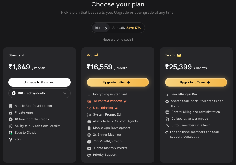
Task: Click Ultra thinking icon in Pro
Action: (89, 108)
